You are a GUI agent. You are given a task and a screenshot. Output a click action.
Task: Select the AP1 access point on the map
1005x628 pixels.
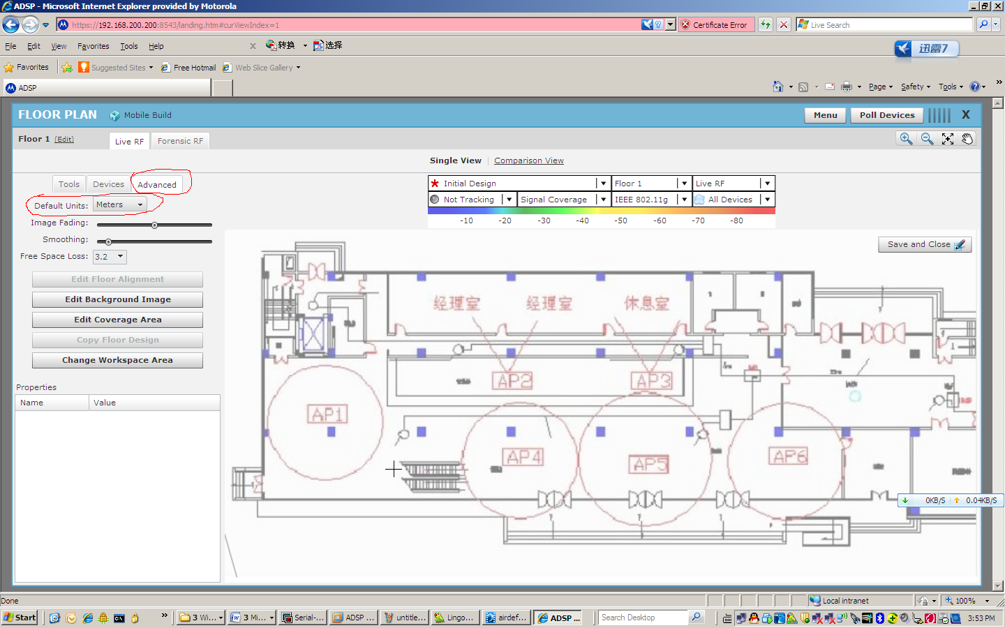[327, 414]
